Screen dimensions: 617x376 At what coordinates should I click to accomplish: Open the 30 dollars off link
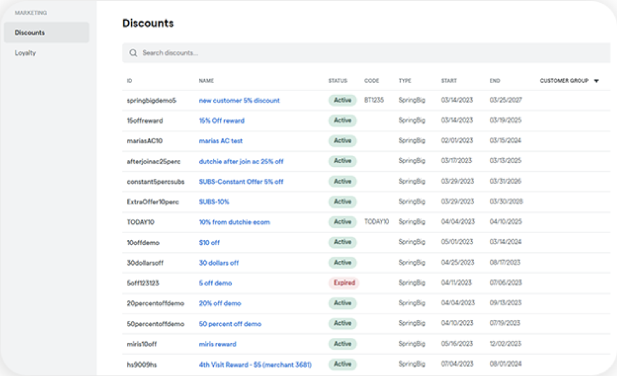(219, 263)
